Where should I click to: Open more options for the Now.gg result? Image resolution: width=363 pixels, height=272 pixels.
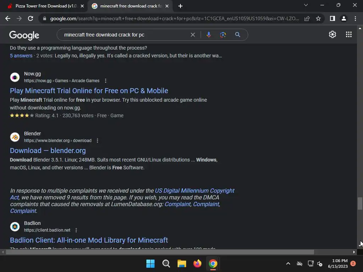[x=106, y=81]
